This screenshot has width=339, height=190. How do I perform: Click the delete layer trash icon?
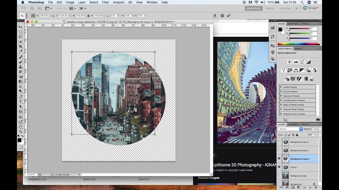point(316,187)
